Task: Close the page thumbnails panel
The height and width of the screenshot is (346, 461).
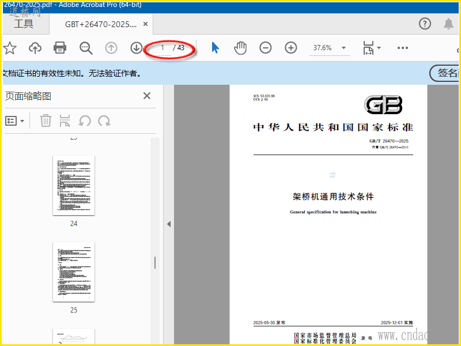Action: pyautogui.click(x=147, y=96)
